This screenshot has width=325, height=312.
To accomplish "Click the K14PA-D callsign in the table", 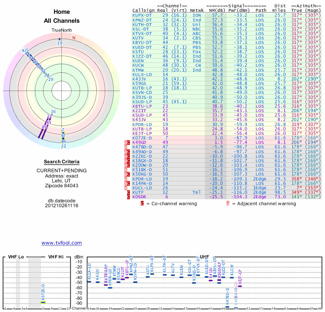I will [x=142, y=183].
